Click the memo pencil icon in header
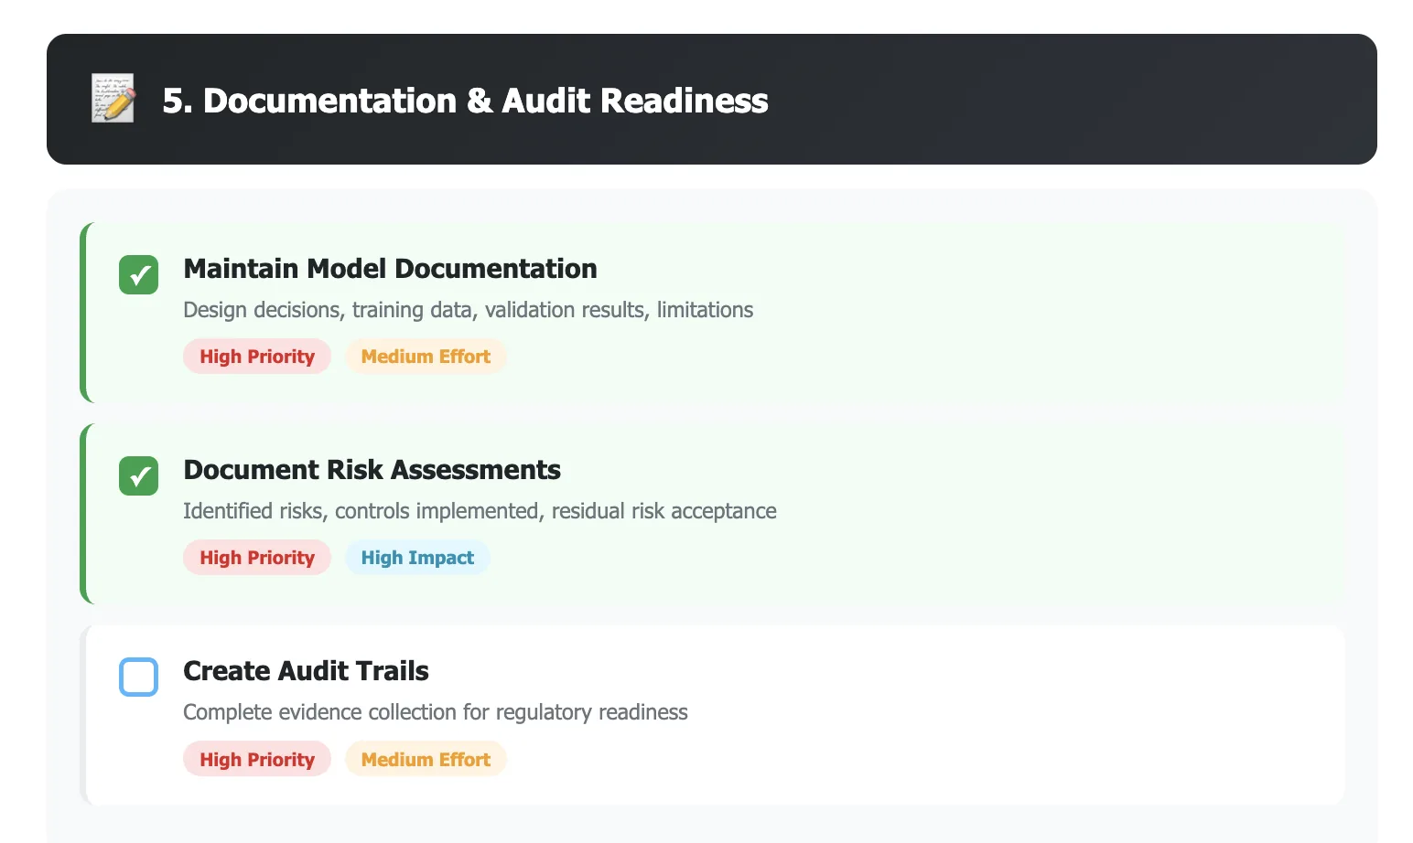Viewport: 1413px width, 843px height. pyautogui.click(x=113, y=99)
